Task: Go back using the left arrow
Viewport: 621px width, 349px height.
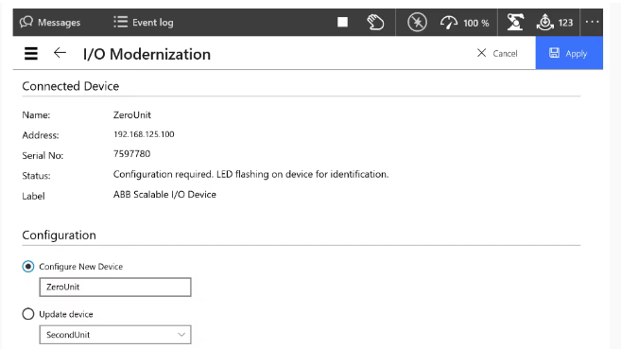Action: [x=60, y=53]
